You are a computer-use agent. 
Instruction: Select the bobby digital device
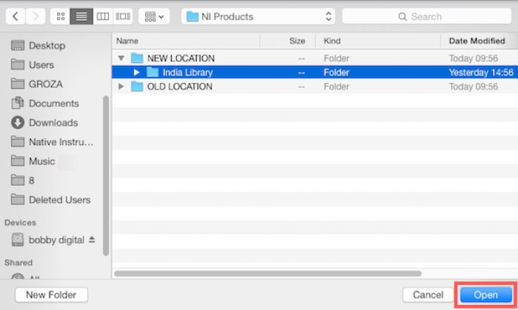pos(47,240)
